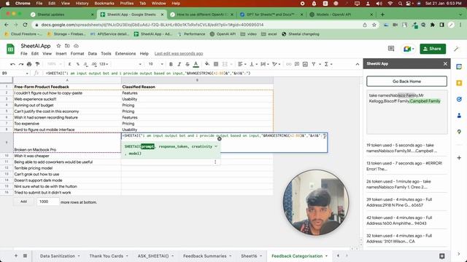Click the Add rows button
Viewport: 467px width, 262px height.
(23, 202)
